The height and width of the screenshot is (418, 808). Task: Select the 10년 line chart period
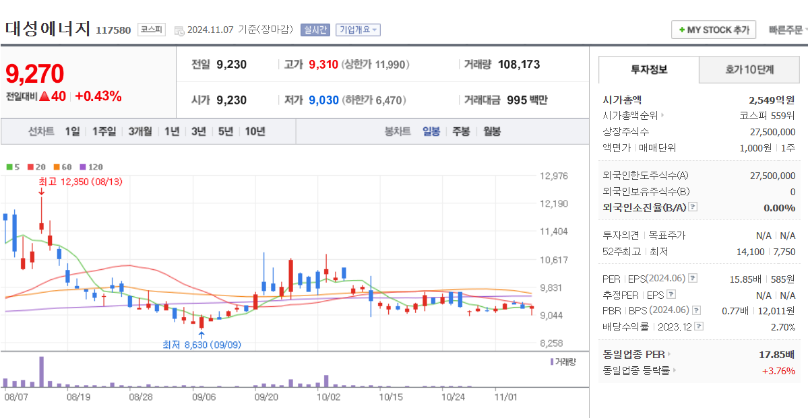click(x=255, y=131)
